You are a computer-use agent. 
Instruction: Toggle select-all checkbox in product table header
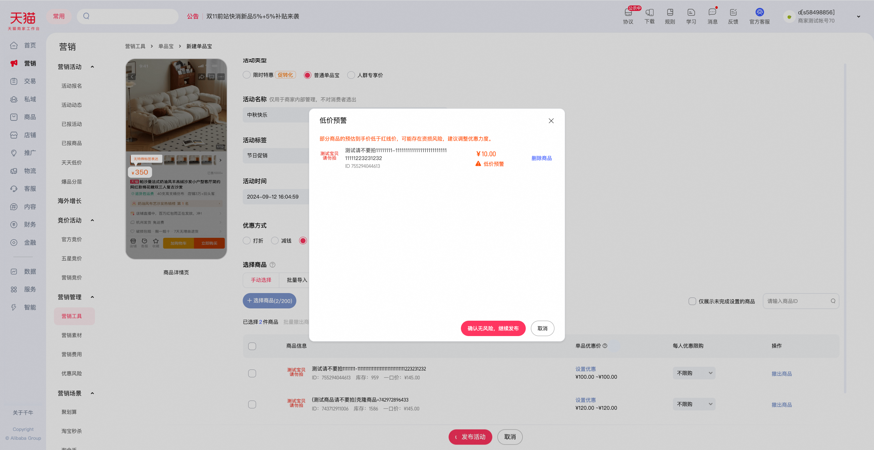pyautogui.click(x=252, y=346)
